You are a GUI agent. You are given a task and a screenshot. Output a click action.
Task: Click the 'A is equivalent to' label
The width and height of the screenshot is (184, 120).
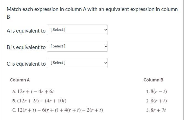click(x=26, y=31)
